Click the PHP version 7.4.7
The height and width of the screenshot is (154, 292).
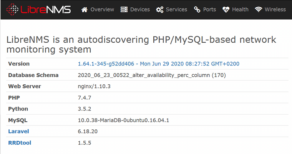85,98
